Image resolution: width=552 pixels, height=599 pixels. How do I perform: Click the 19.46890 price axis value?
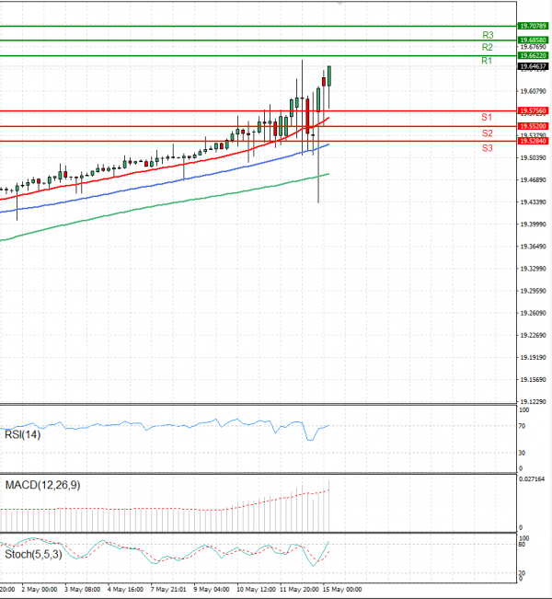pyautogui.click(x=534, y=180)
